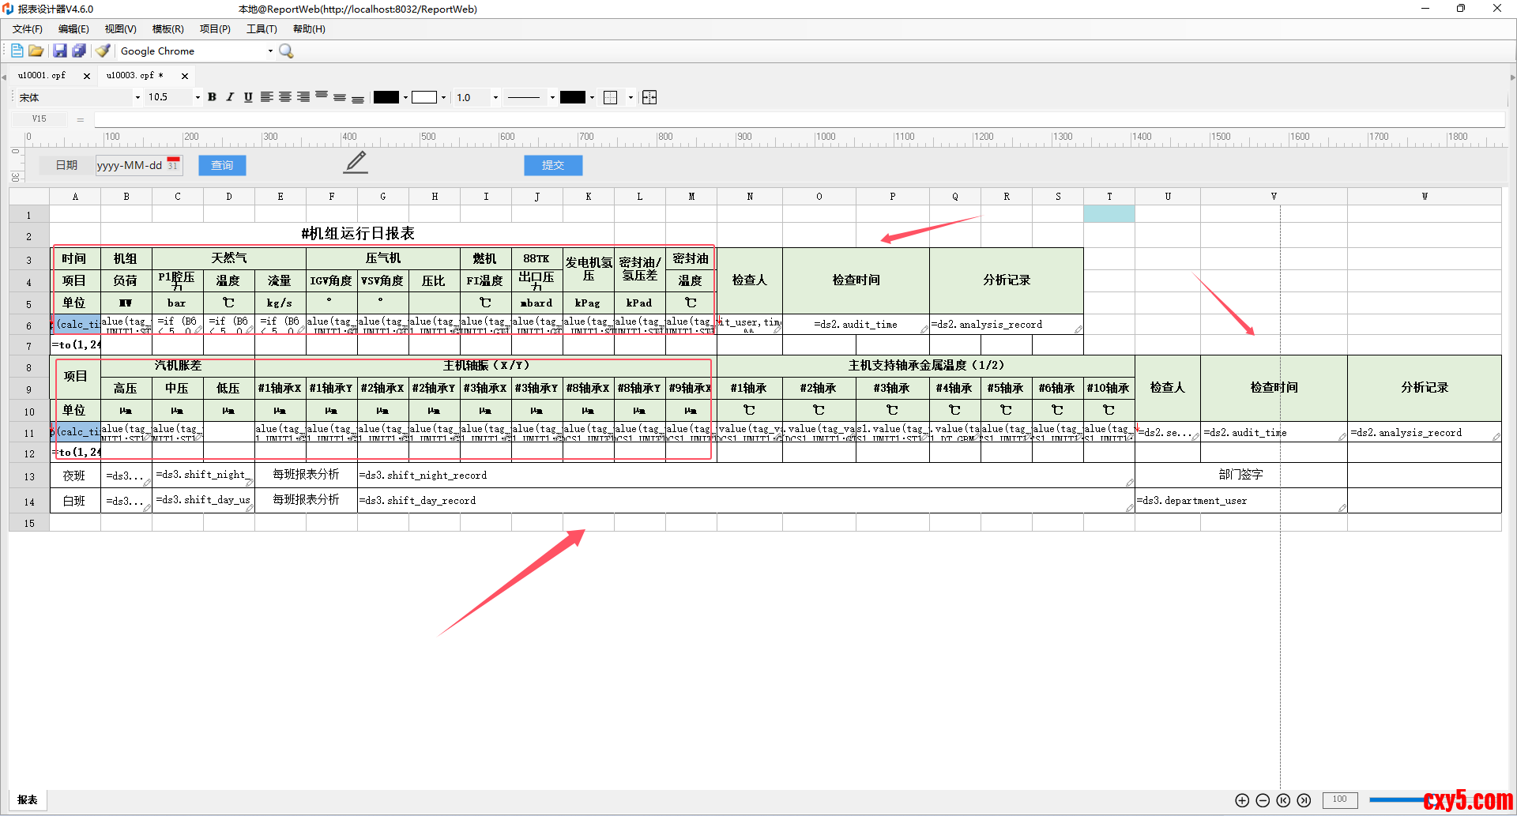
Task: Expand the 宋体 font family dropdown
Action: (x=137, y=97)
